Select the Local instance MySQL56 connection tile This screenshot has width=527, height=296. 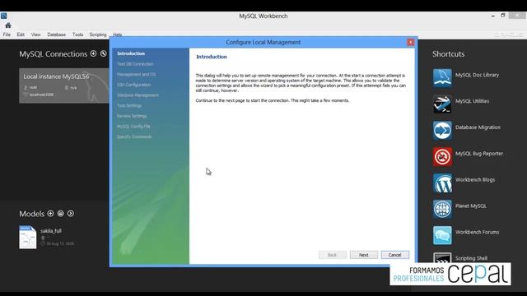(x=64, y=86)
